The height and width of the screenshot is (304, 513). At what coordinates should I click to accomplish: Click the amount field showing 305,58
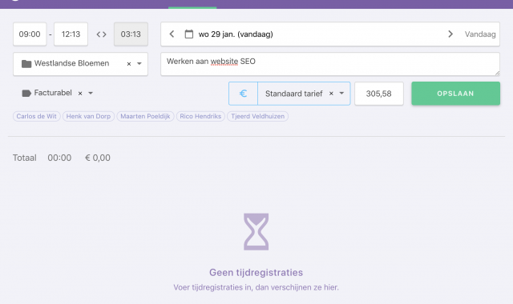coord(379,94)
